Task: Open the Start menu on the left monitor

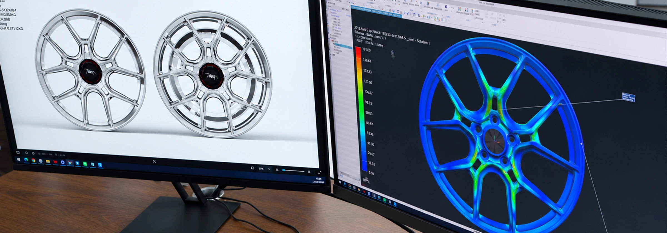Action: [x=18, y=159]
